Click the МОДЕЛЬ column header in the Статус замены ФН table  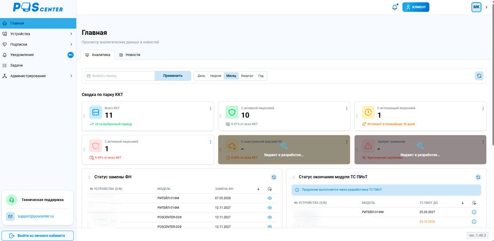pos(164,189)
